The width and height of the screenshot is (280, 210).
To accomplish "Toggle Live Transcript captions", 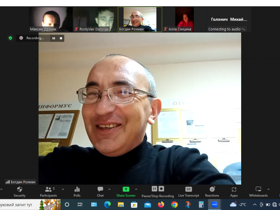I will point(188,191).
